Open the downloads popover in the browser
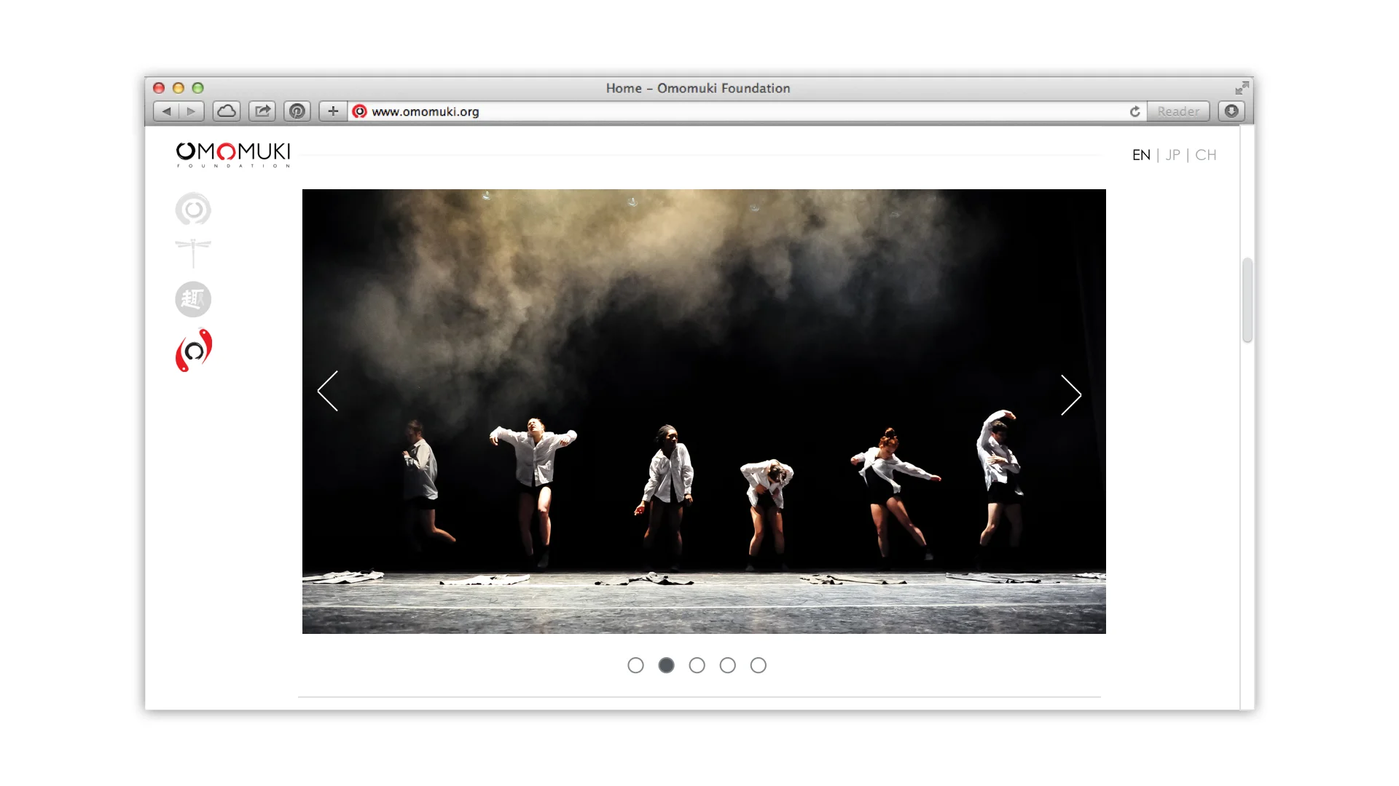Viewport: 1399px width, 786px height. 1231,111
